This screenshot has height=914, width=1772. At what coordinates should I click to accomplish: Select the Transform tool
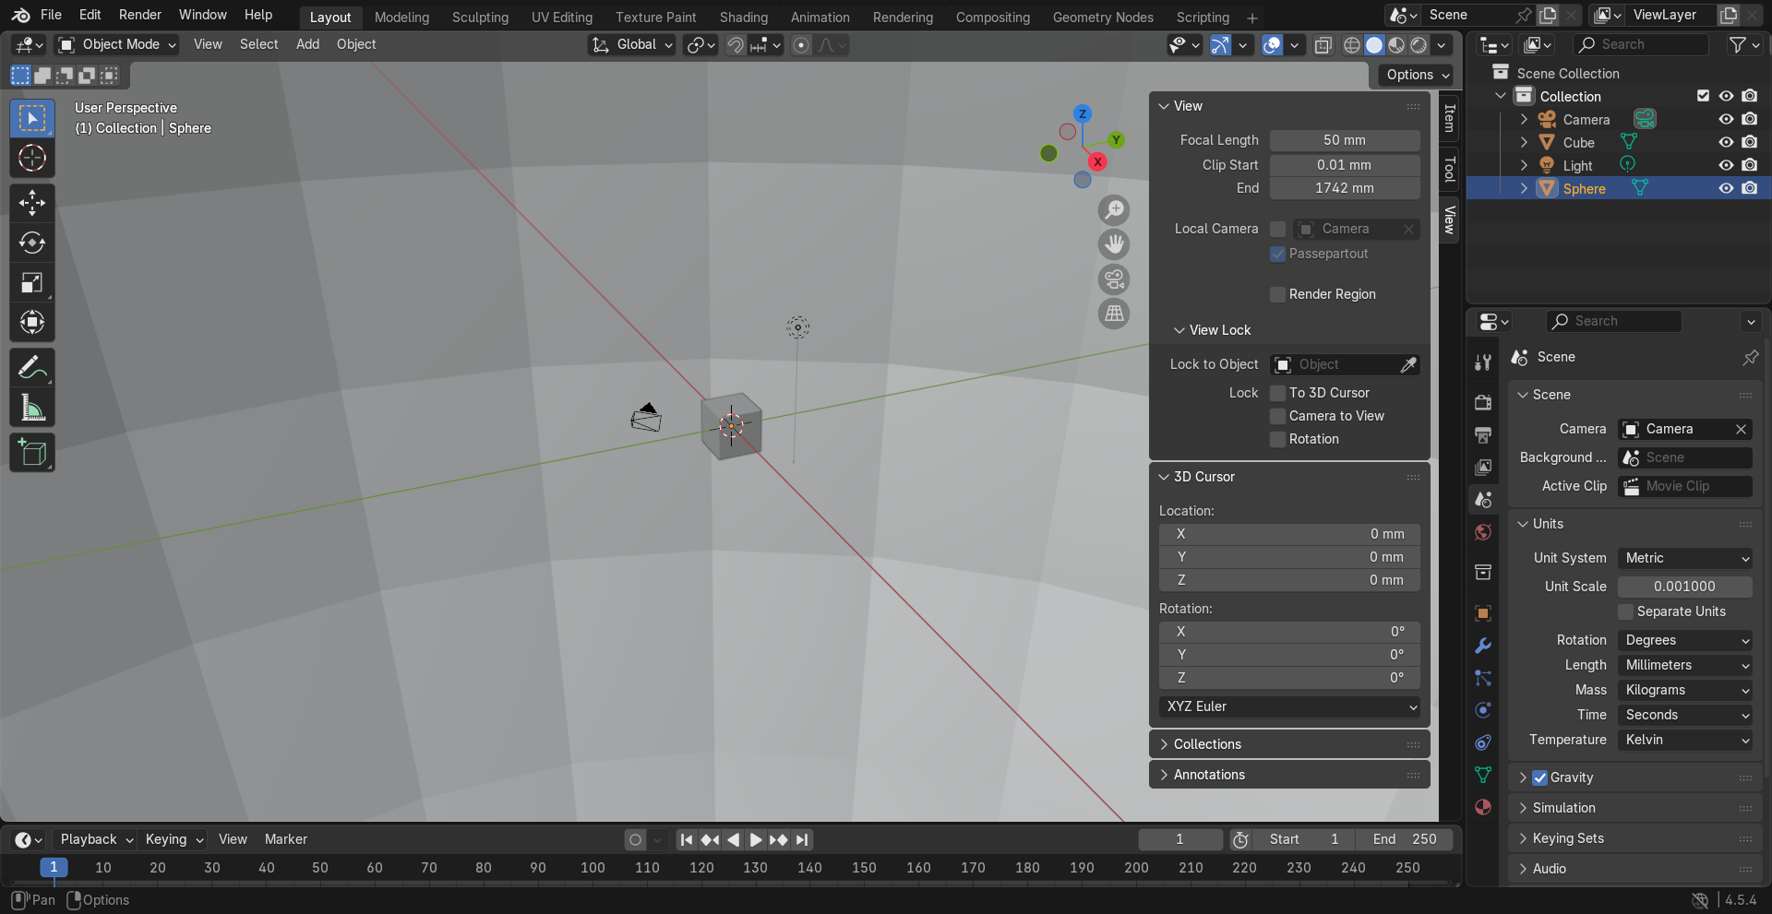coord(32,322)
